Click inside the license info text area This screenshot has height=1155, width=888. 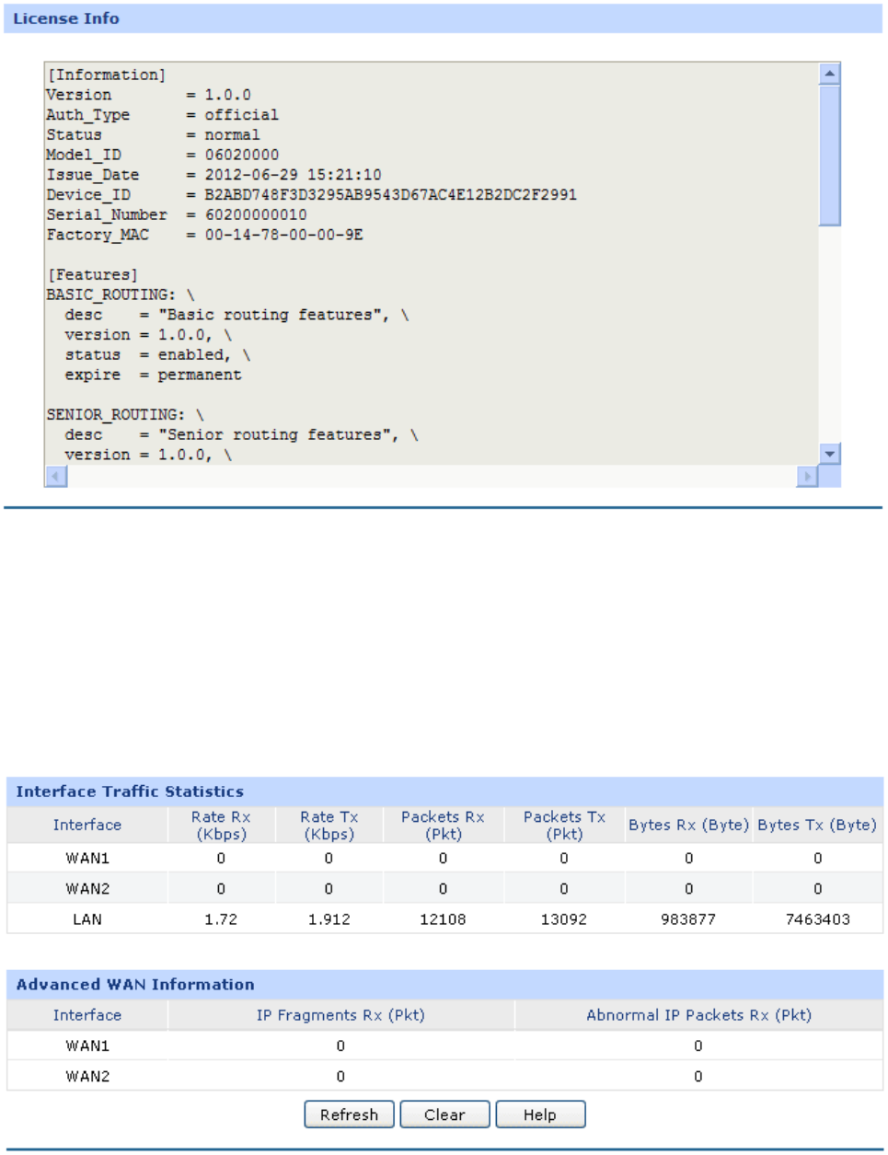coord(431,264)
